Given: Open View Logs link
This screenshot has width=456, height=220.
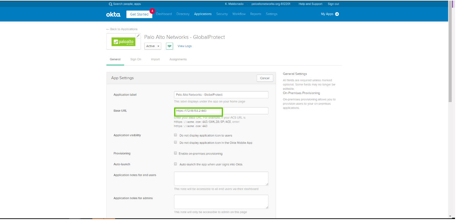Looking at the screenshot, I should (185, 46).
